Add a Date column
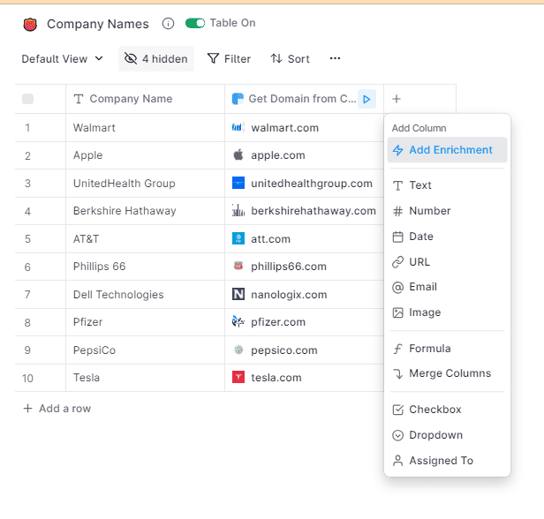Viewport: 544px width, 519px height. 447,237
